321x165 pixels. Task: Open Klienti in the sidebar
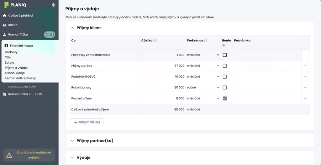13,25
